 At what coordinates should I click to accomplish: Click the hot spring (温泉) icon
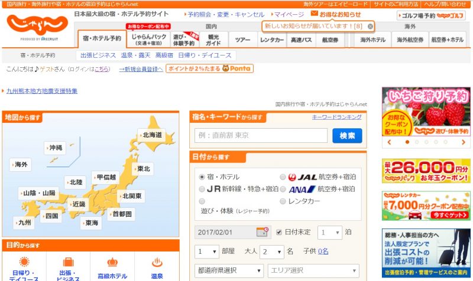point(157,263)
